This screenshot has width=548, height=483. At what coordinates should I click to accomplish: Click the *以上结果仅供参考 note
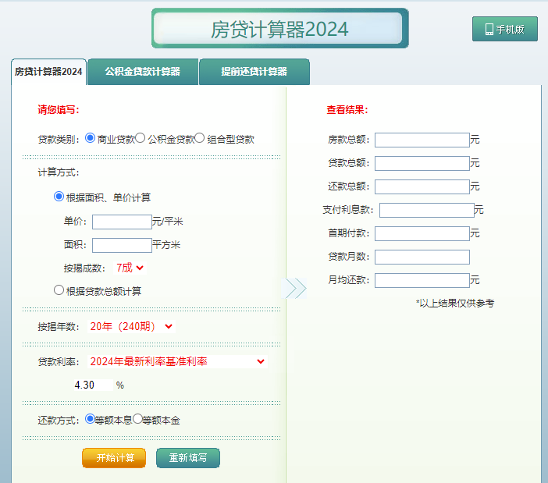(455, 303)
